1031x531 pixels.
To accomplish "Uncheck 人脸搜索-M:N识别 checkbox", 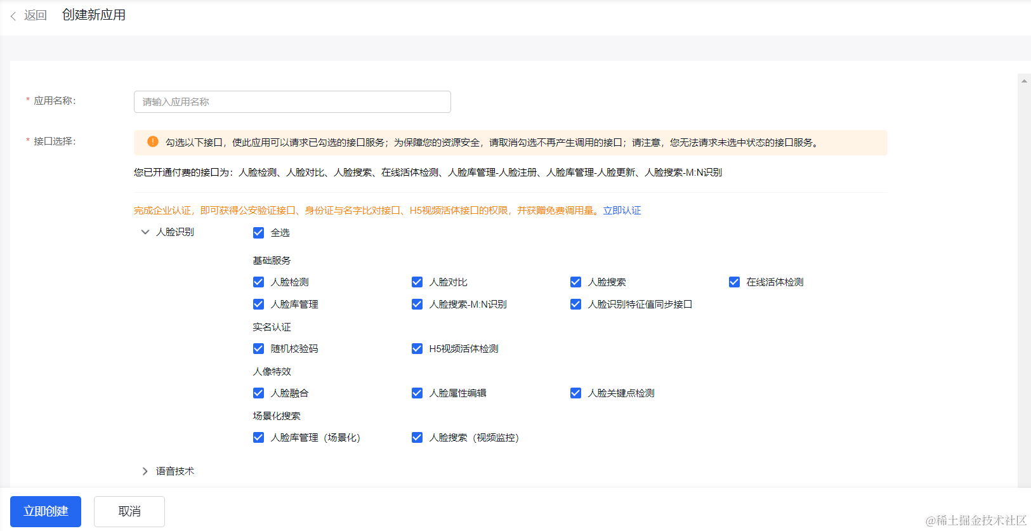I will coord(417,304).
